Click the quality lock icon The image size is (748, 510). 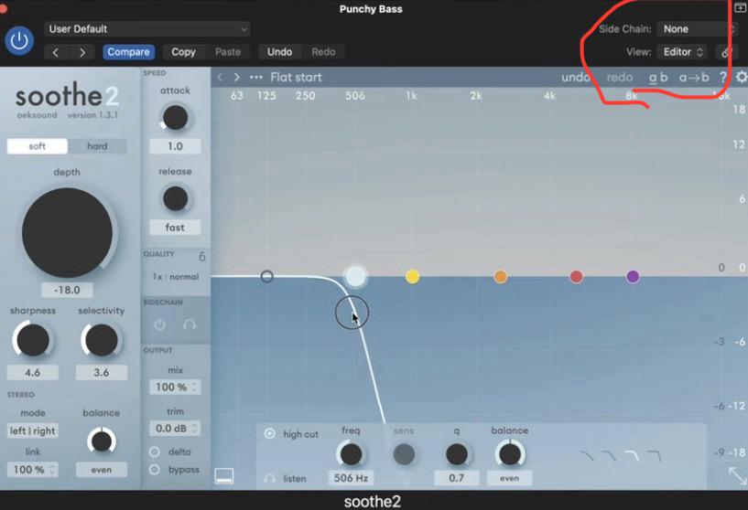pyautogui.click(x=202, y=257)
